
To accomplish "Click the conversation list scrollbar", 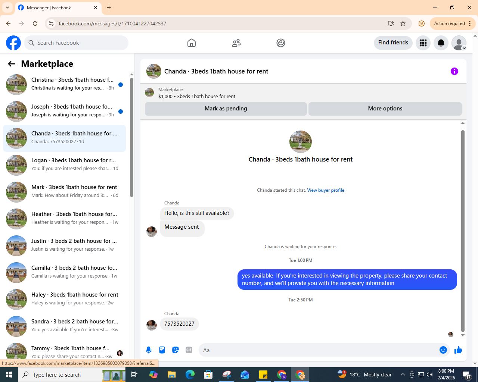I will tap(131, 137).
